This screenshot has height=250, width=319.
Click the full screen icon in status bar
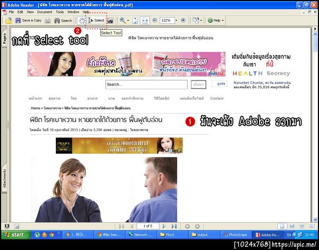click(x=7, y=226)
